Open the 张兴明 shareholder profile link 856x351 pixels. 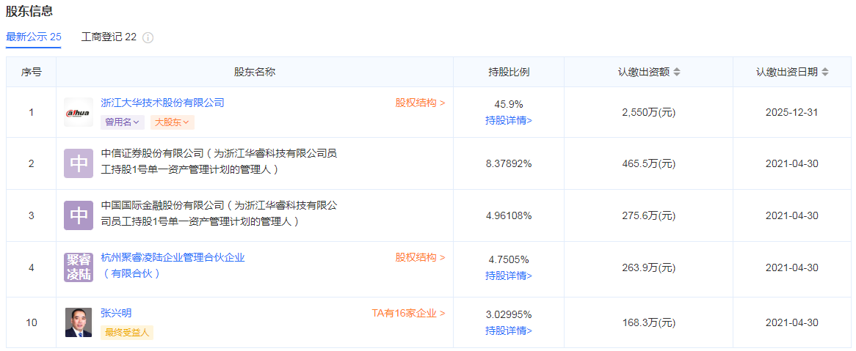pos(116,313)
